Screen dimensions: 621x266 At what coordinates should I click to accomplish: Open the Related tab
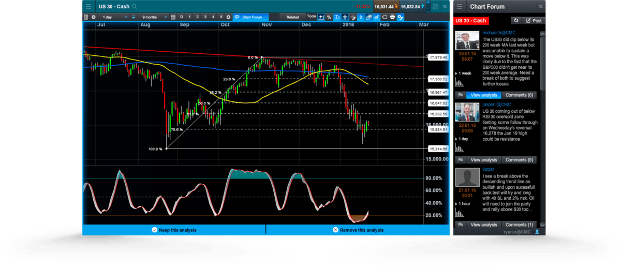(x=292, y=17)
